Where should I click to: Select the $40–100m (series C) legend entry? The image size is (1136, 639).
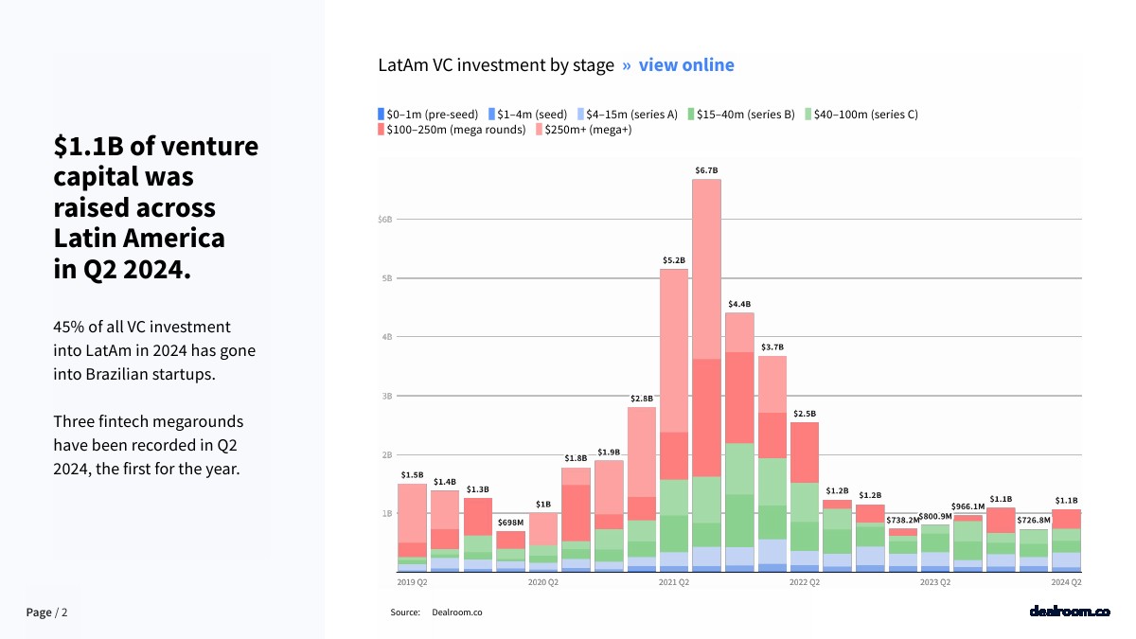(x=861, y=115)
